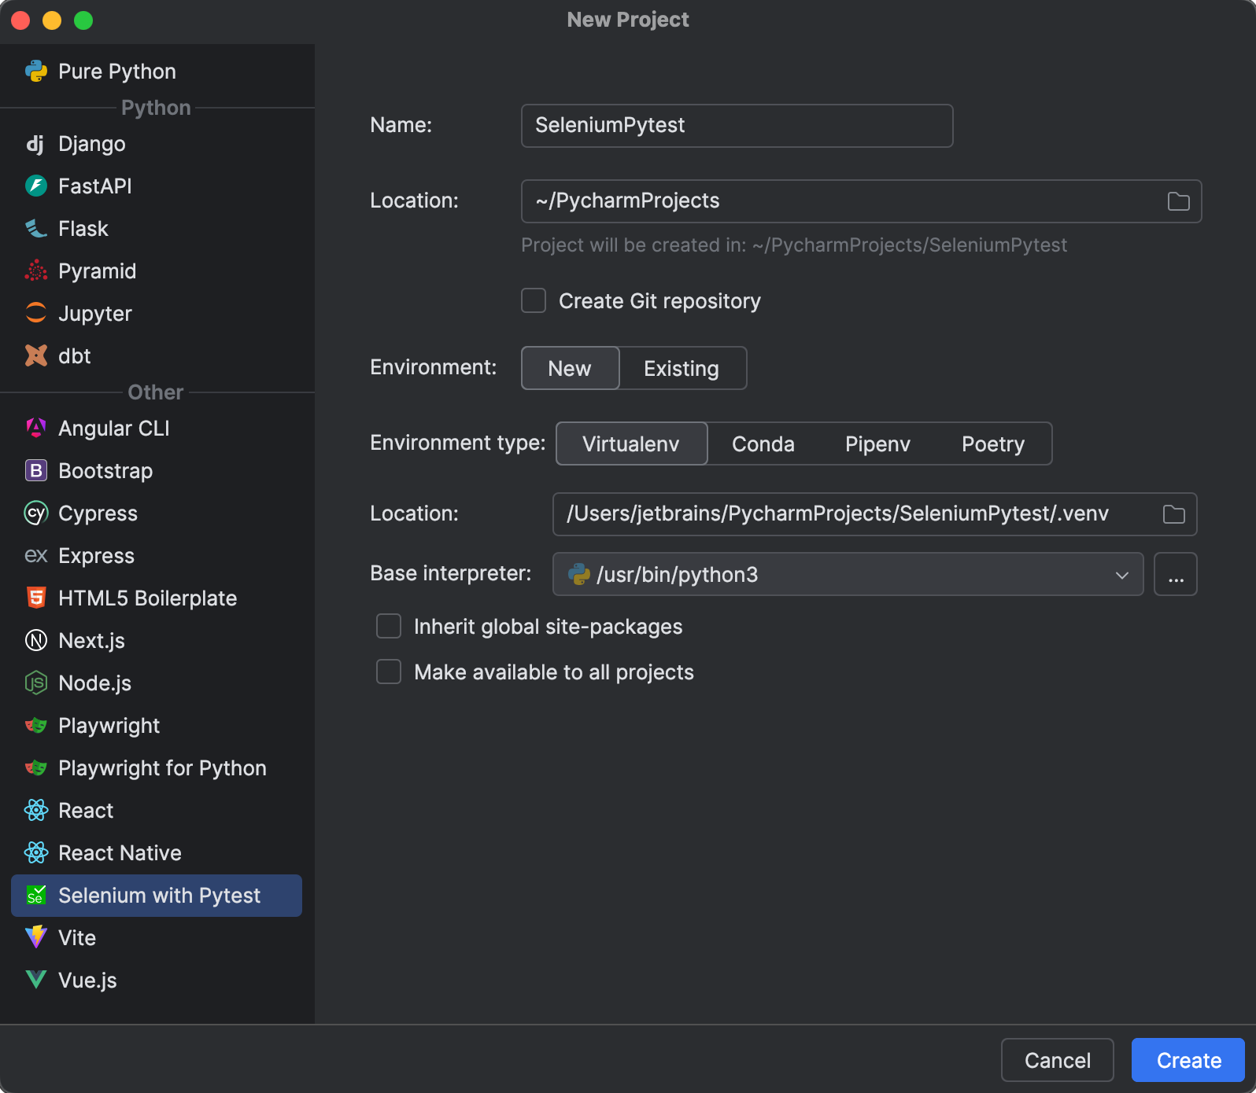The image size is (1256, 1093).
Task: Pick the HTML5 Boilerplate icon
Action: click(x=36, y=598)
